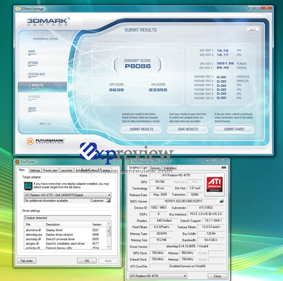The image size is (283, 281).
Task: Click the monitor icon in RivaTuner's Target adapter
Action: [28, 186]
